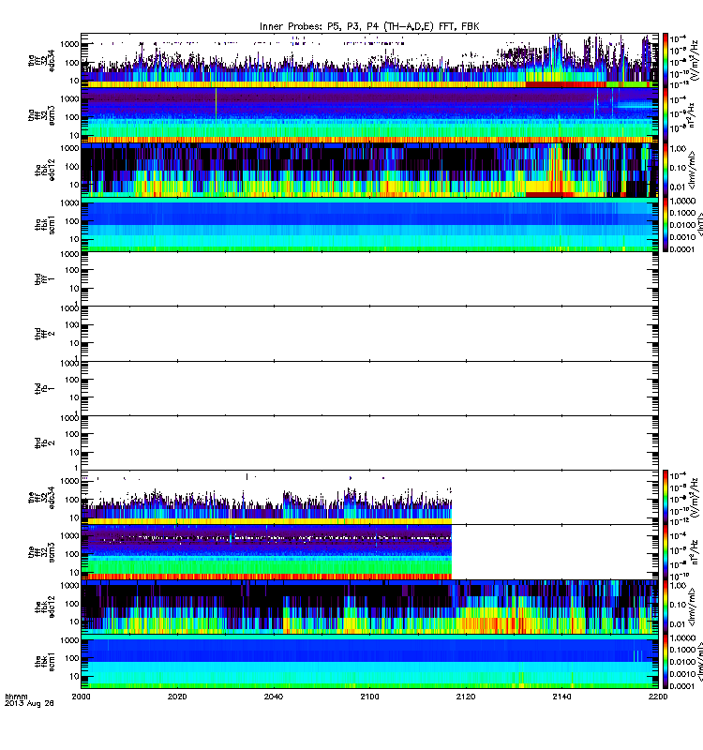The height and width of the screenshot is (750, 703).
Task: Click the 'hhmm' axis unit label
Action: click(16, 697)
